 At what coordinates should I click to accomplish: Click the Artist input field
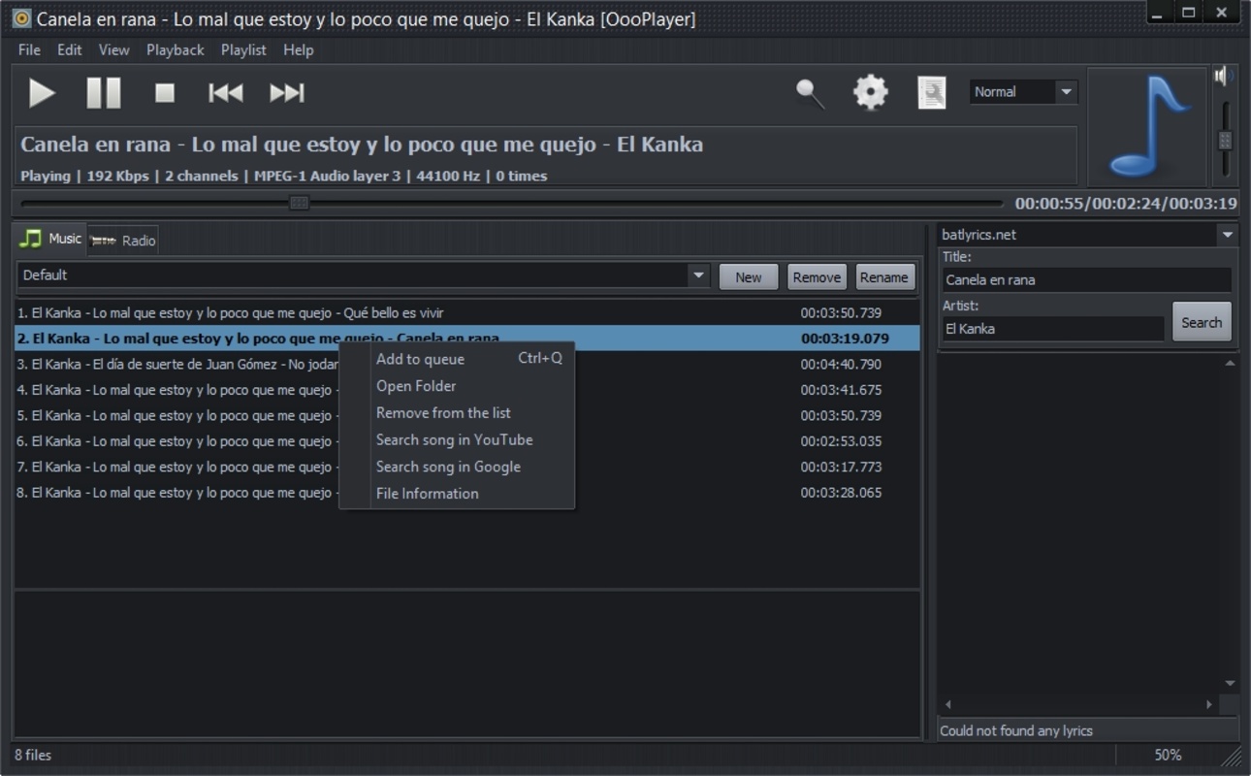tap(1052, 329)
